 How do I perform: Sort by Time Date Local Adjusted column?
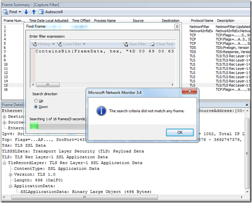pyautogui.click(x=49, y=21)
